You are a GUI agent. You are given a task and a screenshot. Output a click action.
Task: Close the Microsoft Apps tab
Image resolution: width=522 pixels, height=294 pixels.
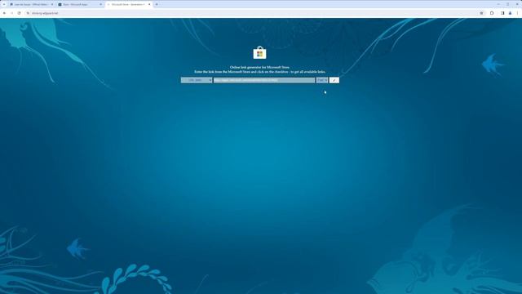(100, 4)
